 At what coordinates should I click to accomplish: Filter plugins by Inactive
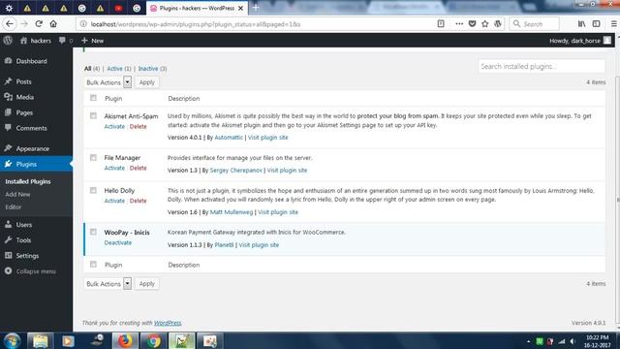click(148, 69)
